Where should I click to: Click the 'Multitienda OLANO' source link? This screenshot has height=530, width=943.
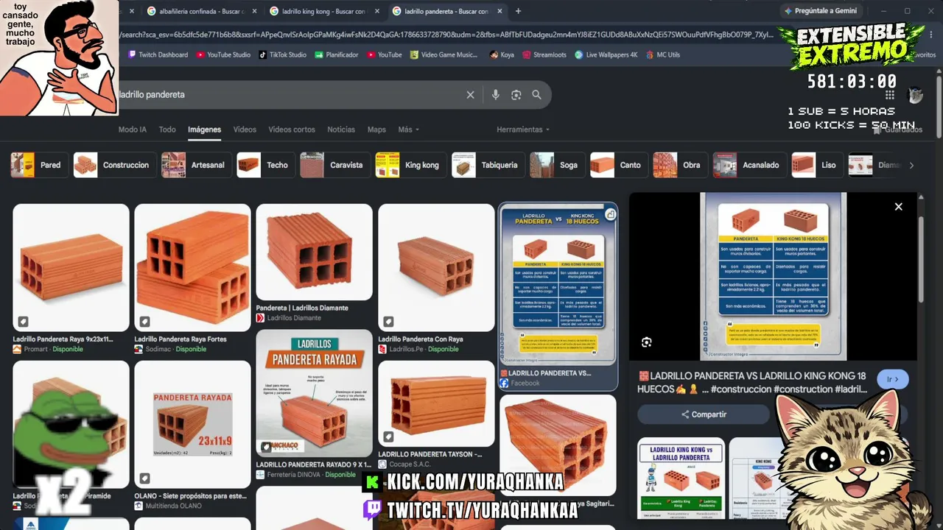click(173, 506)
